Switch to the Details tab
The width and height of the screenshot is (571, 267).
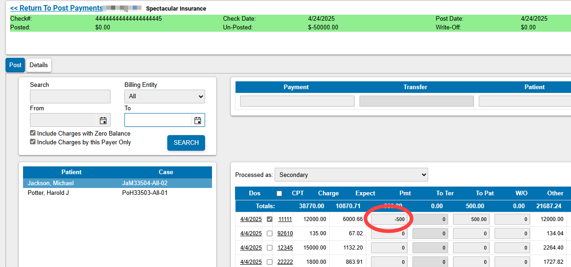tap(39, 65)
